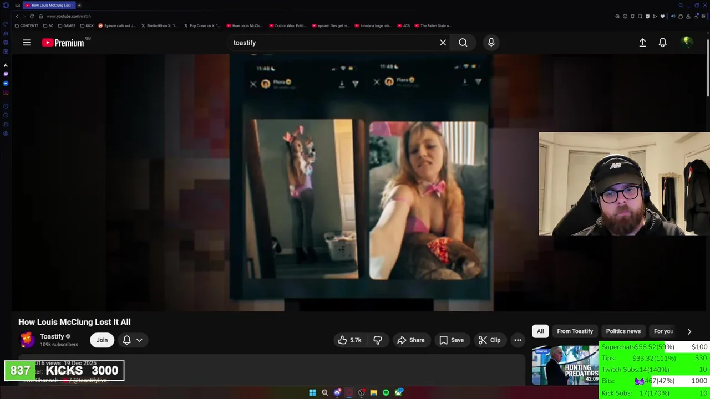Viewport: 710px width, 399px height.
Task: Open the CONTENT? bookmarks folder
Action: 27,25
